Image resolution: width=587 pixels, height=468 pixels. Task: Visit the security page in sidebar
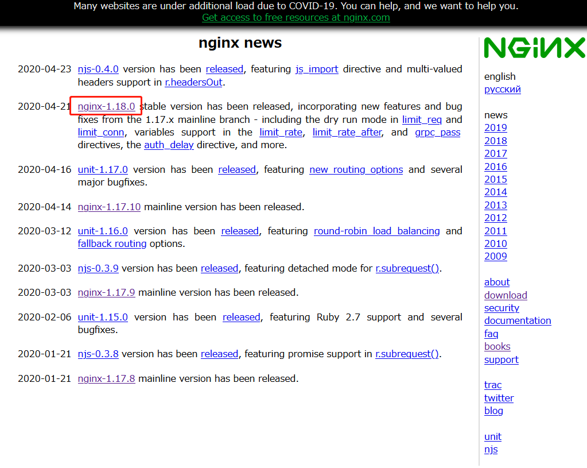pyautogui.click(x=501, y=308)
